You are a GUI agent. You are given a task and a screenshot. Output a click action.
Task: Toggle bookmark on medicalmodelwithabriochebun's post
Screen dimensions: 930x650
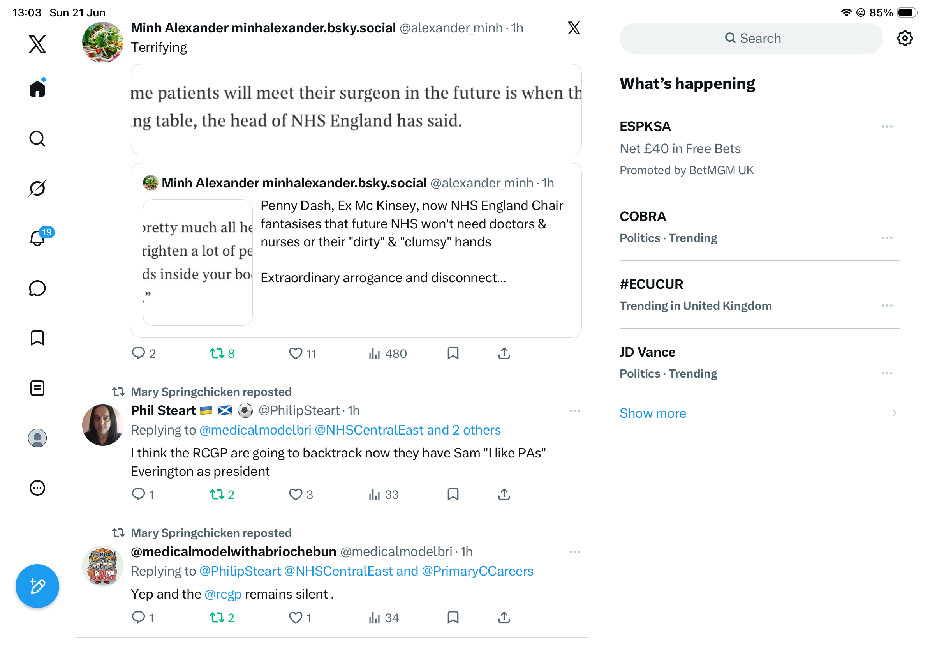[x=453, y=618]
